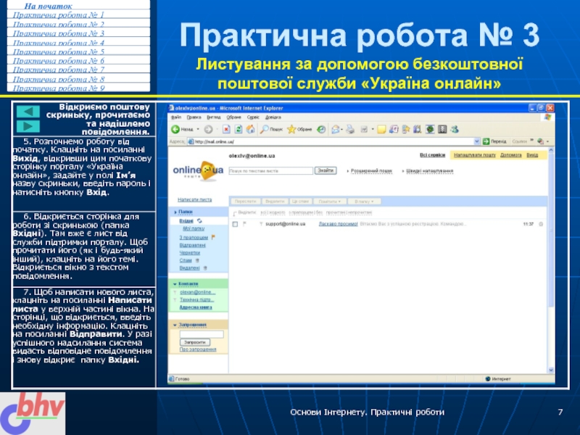Open the History icon in IE toolbar
This screenshot has width=580, height=435.
[x=321, y=129]
